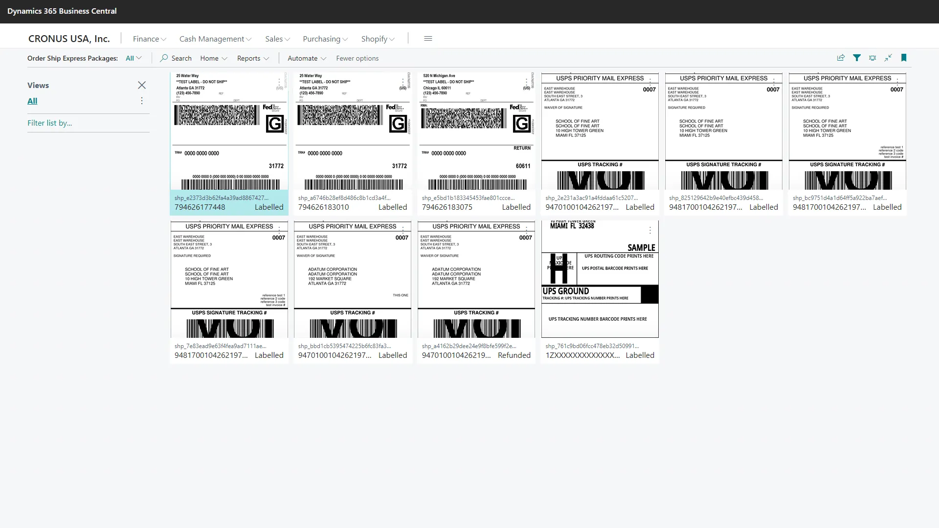Viewport: 939px width, 528px height.
Task: Open the hamburger menu next to Shopify
Action: 428,39
